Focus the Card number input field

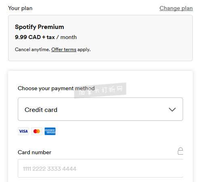click(x=100, y=168)
